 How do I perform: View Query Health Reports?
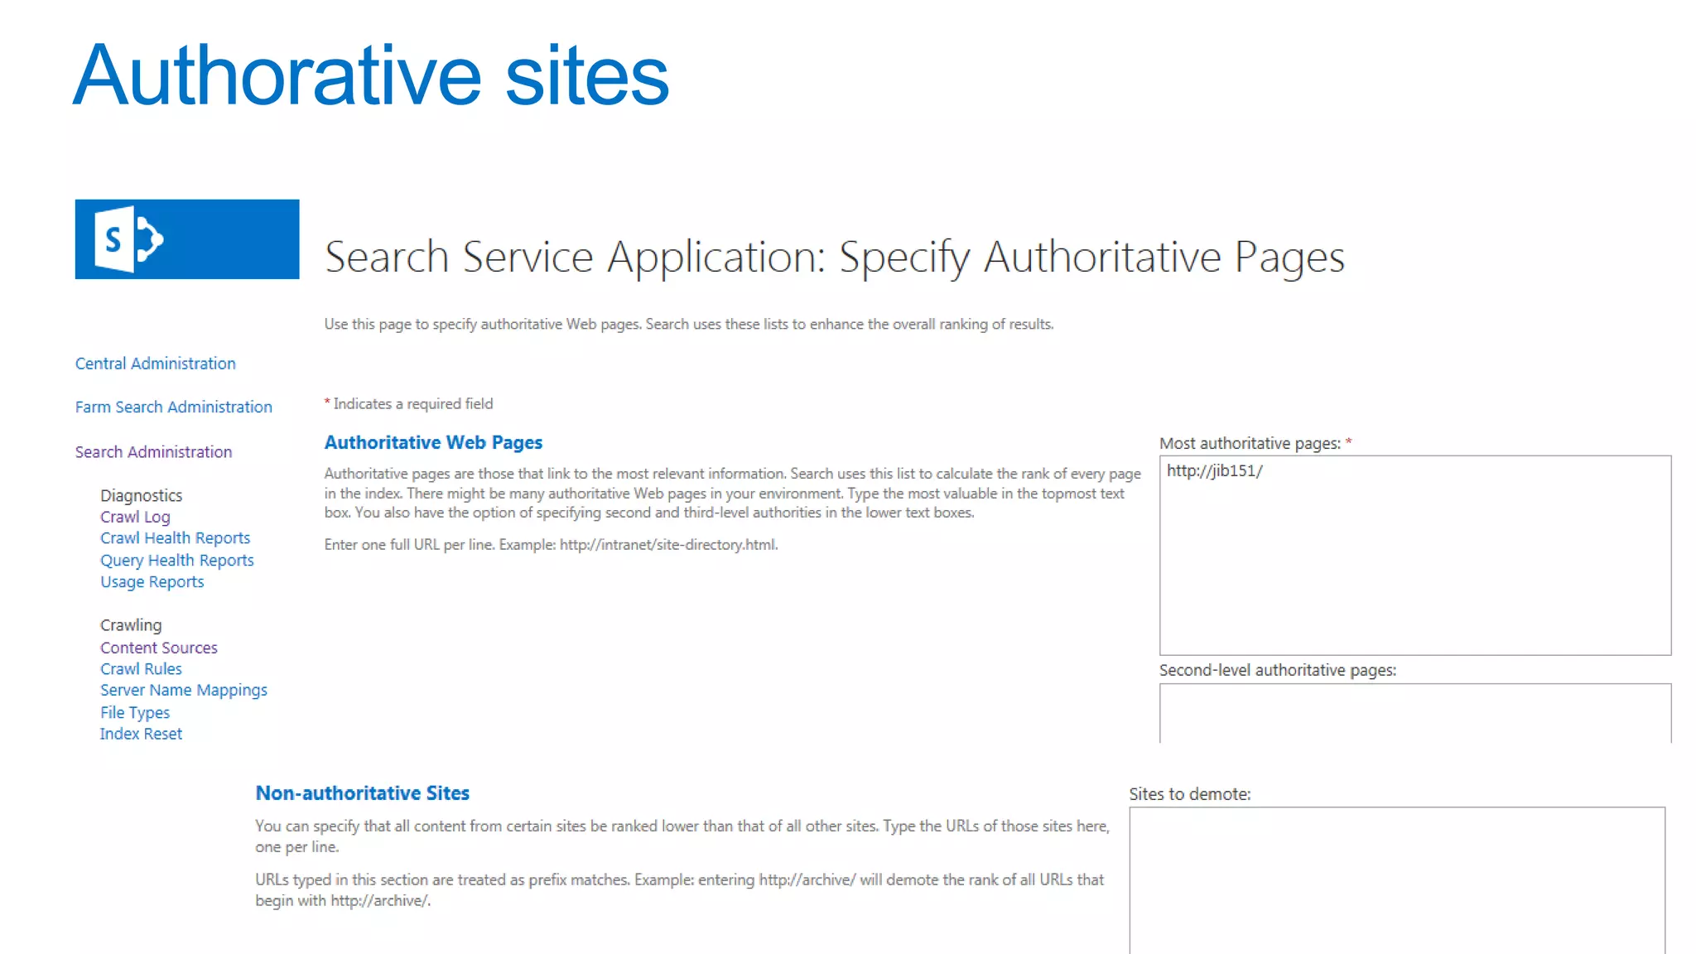[176, 561]
